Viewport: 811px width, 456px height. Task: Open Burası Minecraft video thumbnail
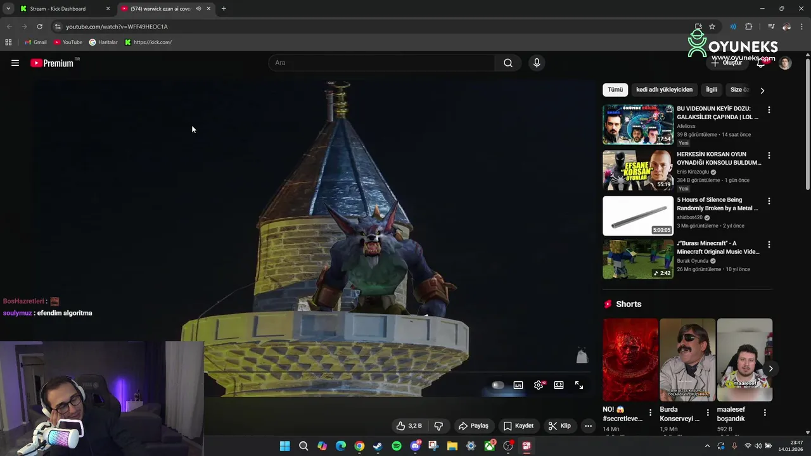(x=638, y=259)
